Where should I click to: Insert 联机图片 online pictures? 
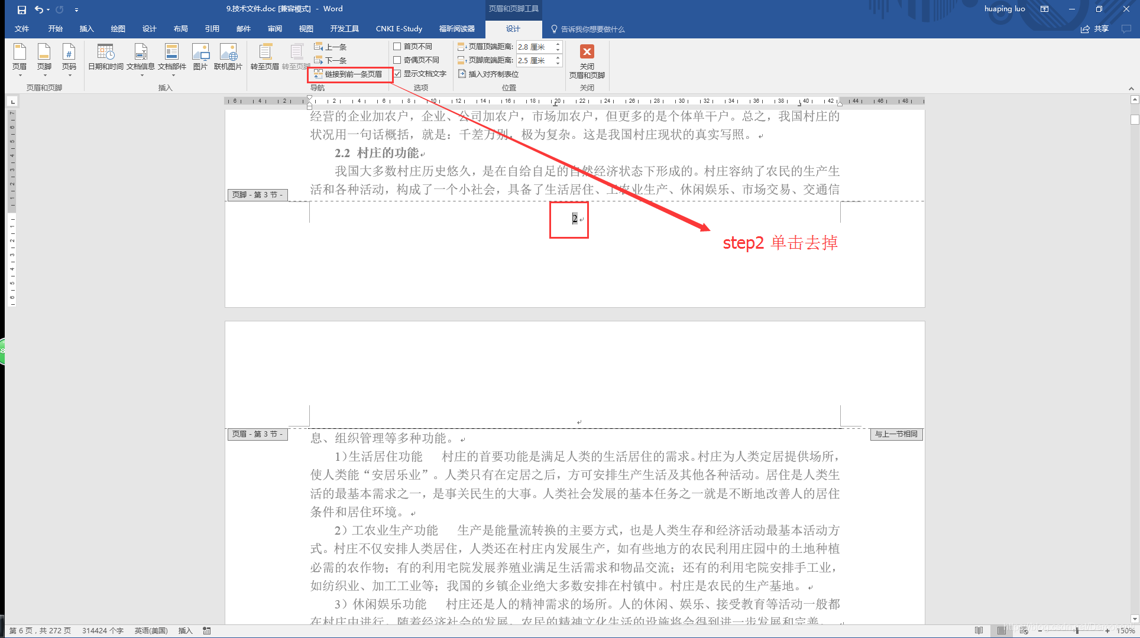coord(228,57)
